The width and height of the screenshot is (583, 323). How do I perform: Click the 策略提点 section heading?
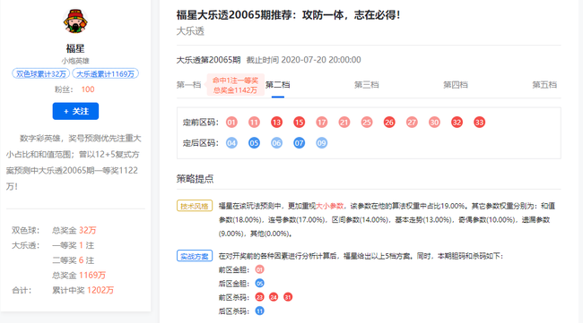click(x=195, y=179)
